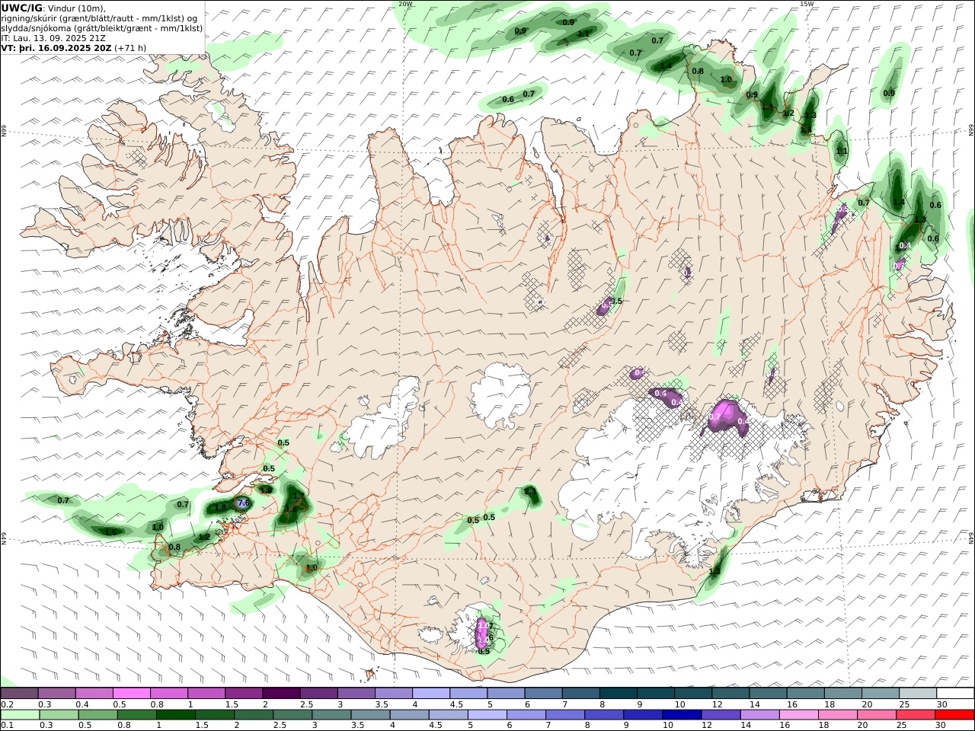Viewport: 975px width, 731px height.
Task: Click the 'slydda/snjókoma' legend description line
Action: pos(102,28)
